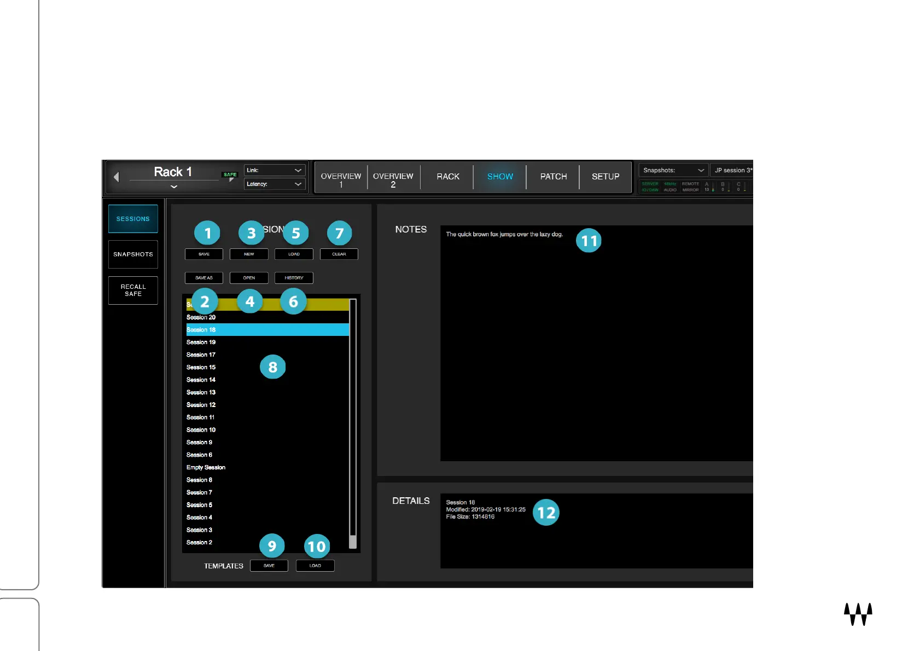
Task: Click the session Save button
Action: [x=204, y=254]
